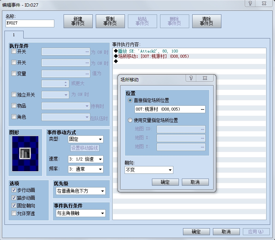
Task: Click the 清除事件页 button
Action: 207,21
